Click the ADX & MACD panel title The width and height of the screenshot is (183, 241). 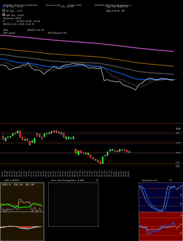12,180
